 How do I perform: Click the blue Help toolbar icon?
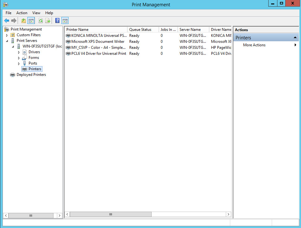coord(57,20)
